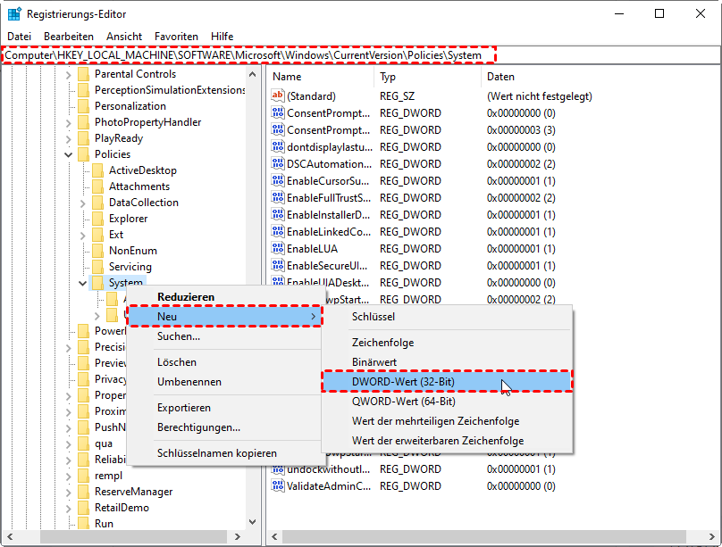Image resolution: width=722 pixels, height=547 pixels.
Task: Click the DWORD icon next to DSCAutomation…
Action: point(278,163)
